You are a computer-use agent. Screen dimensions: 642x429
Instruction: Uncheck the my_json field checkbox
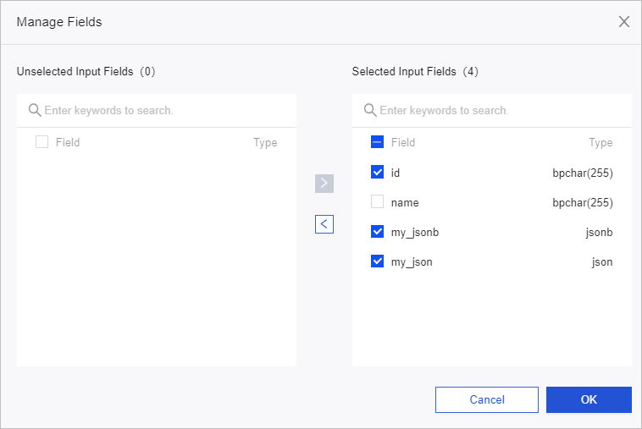378,261
